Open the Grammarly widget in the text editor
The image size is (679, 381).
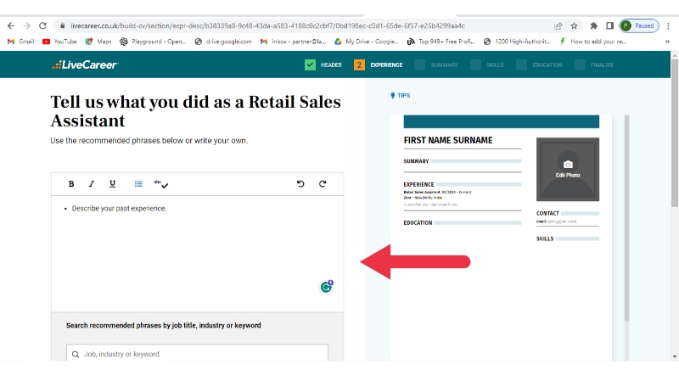point(326,287)
